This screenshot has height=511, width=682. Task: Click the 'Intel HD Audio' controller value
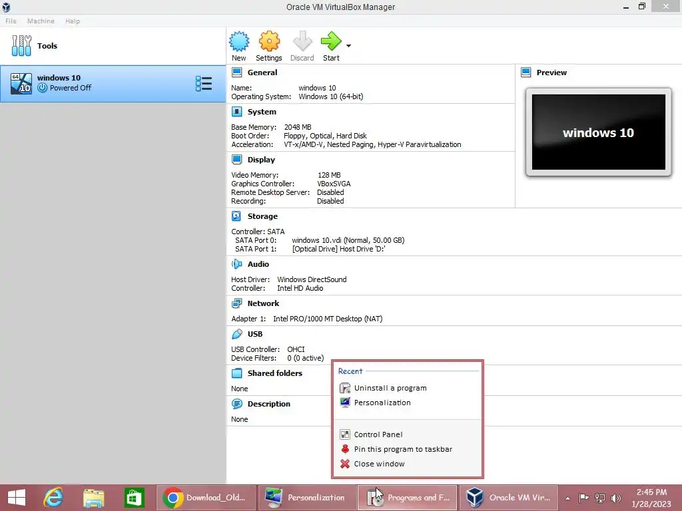pyautogui.click(x=300, y=288)
